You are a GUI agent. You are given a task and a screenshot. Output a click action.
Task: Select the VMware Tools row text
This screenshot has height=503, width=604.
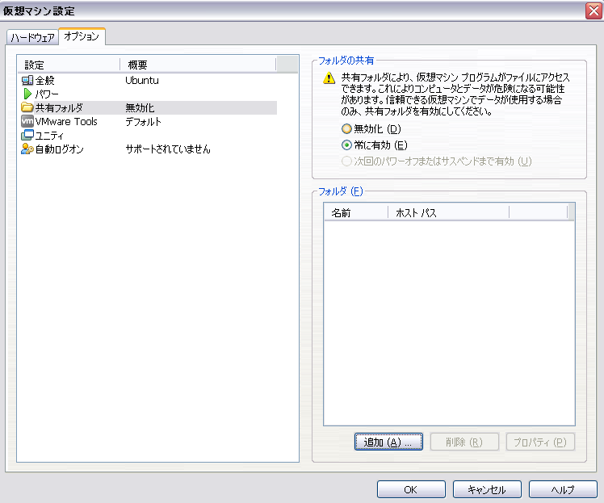(66, 121)
